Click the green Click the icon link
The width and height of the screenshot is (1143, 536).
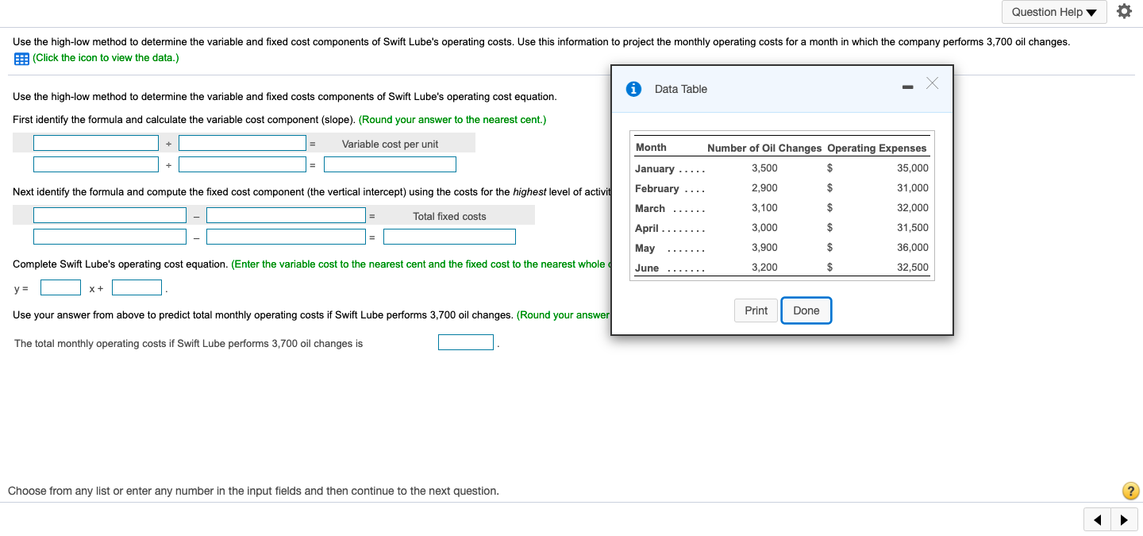[106, 58]
